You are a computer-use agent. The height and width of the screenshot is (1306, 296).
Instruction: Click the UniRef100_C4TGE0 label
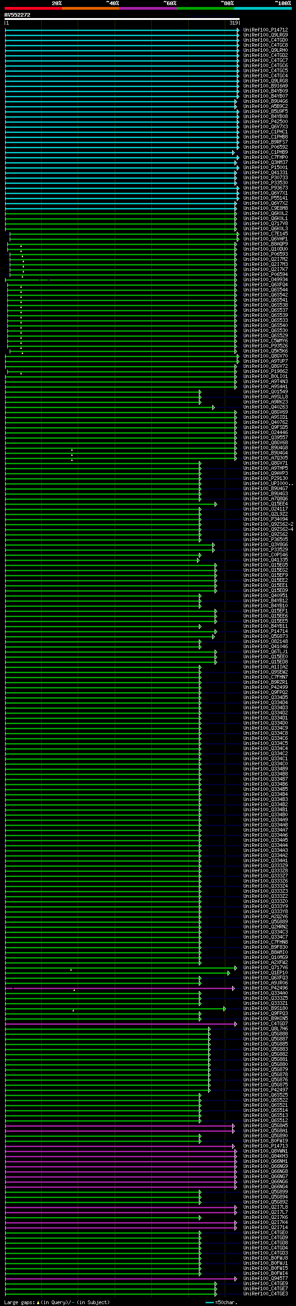tap(265, 1232)
